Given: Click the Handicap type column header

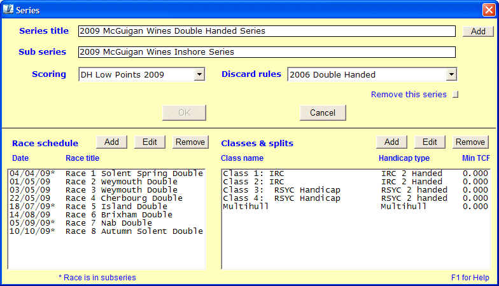Looking at the screenshot, I should [x=404, y=158].
